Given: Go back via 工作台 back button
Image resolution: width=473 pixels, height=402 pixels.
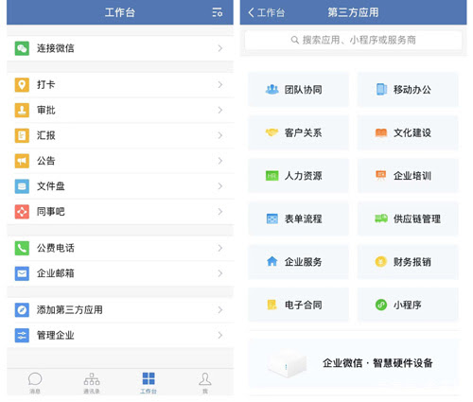Looking at the screenshot, I should click(266, 12).
